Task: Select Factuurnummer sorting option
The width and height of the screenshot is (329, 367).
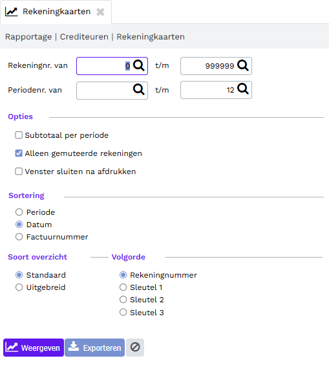Action: (x=19, y=237)
